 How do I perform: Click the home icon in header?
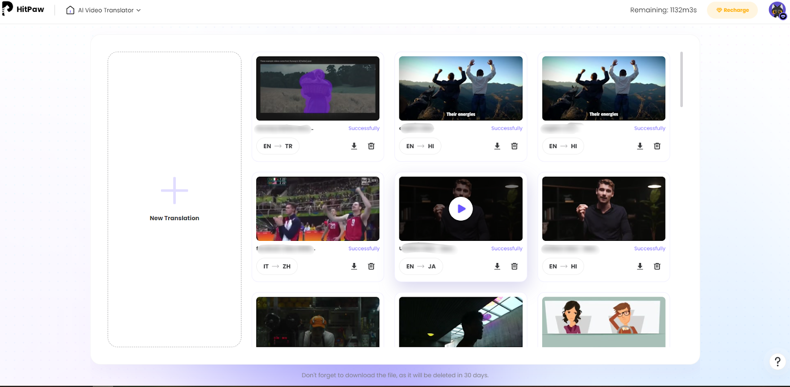click(70, 10)
